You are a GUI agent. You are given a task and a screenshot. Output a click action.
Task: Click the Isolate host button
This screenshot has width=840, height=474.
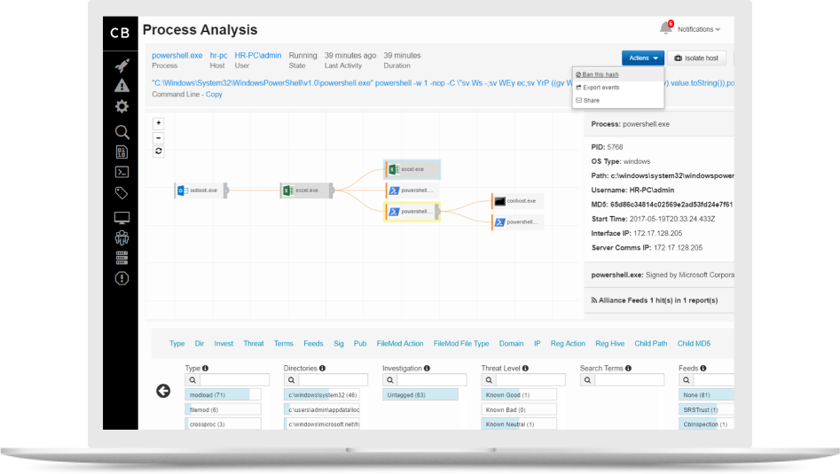(x=696, y=58)
